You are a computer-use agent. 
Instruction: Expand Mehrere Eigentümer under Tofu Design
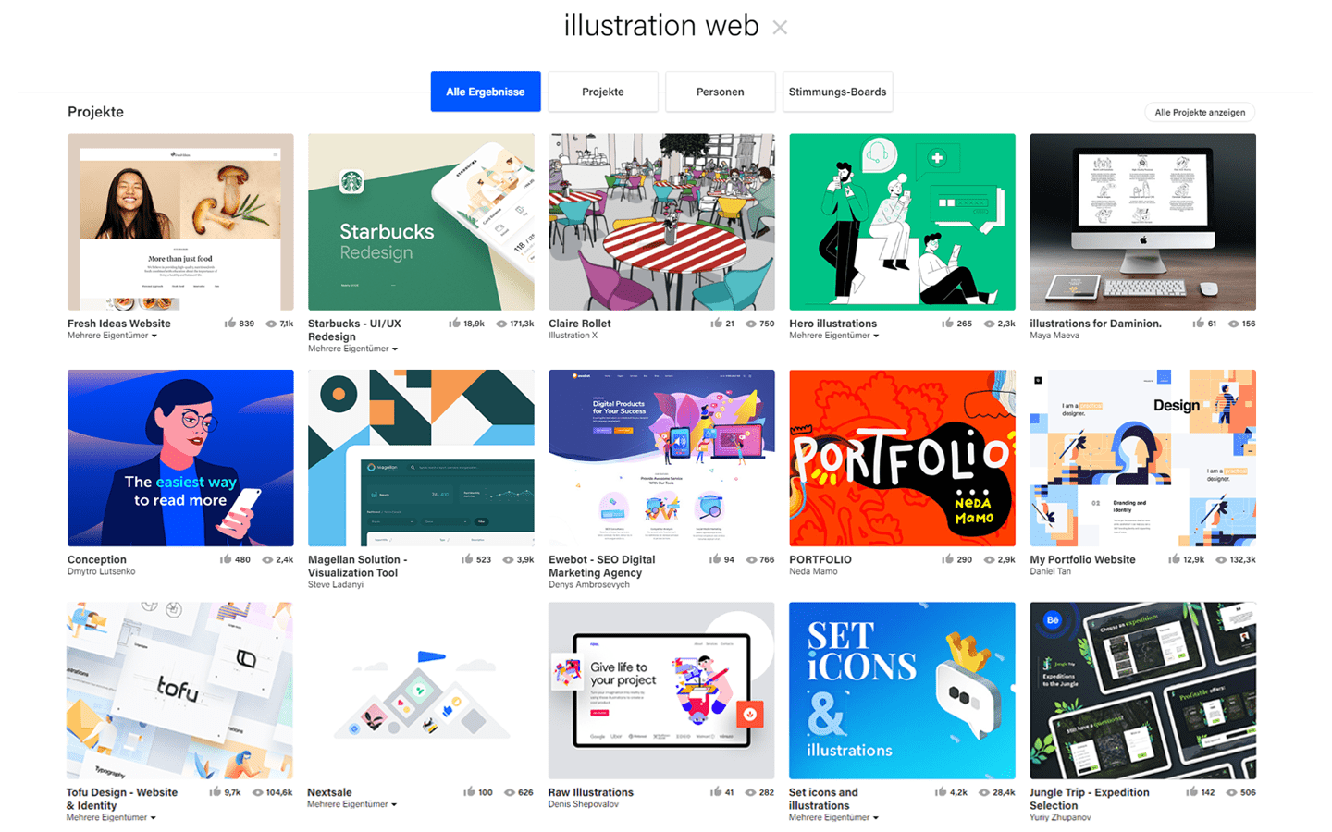(x=111, y=817)
